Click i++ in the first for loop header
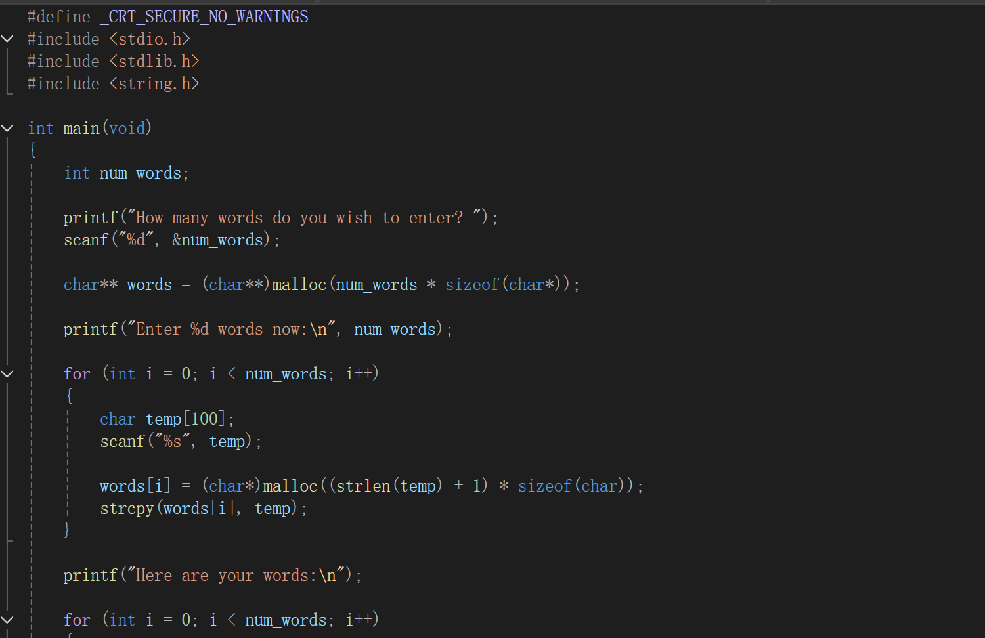Screen dimensions: 985x638 coord(359,374)
